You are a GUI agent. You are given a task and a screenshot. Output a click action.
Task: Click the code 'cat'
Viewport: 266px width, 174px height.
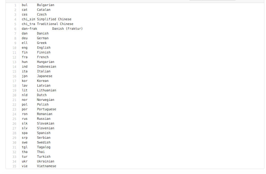click(x=25, y=10)
